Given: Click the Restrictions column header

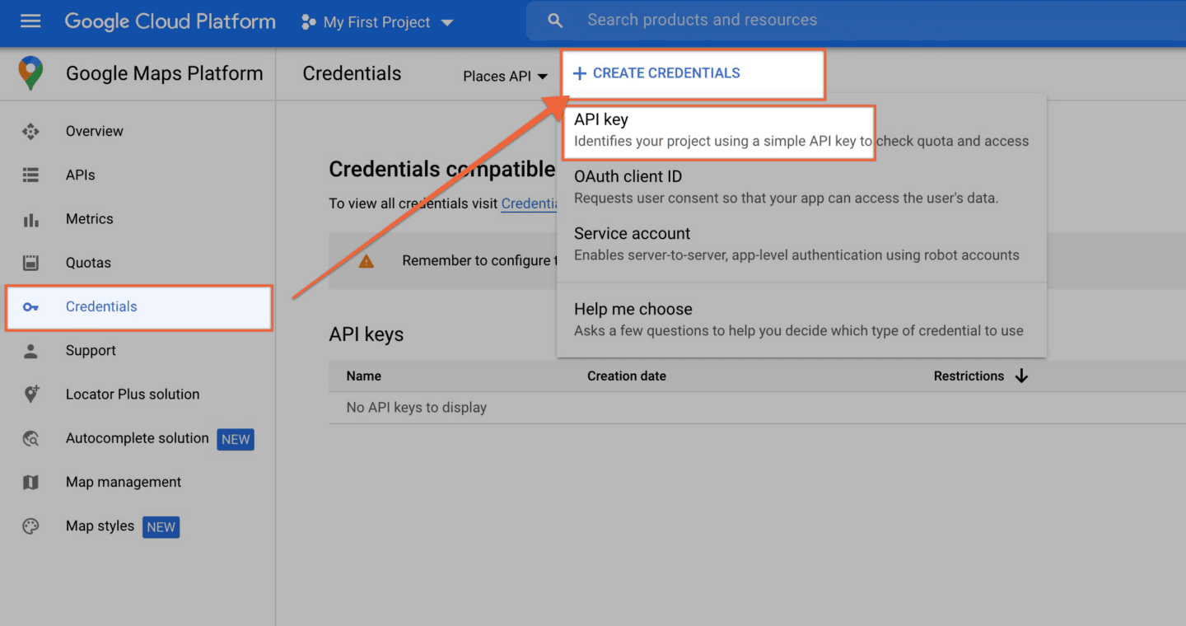Looking at the screenshot, I should 969,376.
